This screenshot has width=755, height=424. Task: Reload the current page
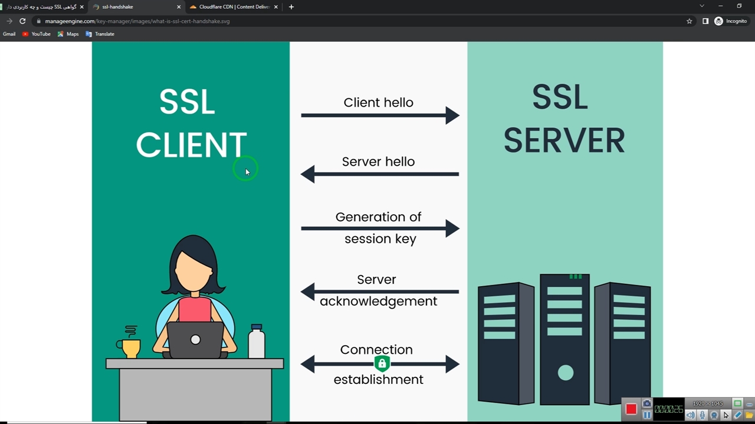[x=22, y=21]
